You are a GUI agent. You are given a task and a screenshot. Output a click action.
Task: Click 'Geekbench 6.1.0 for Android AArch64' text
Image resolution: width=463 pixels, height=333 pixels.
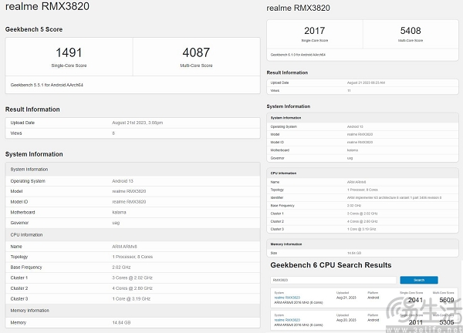298,55
